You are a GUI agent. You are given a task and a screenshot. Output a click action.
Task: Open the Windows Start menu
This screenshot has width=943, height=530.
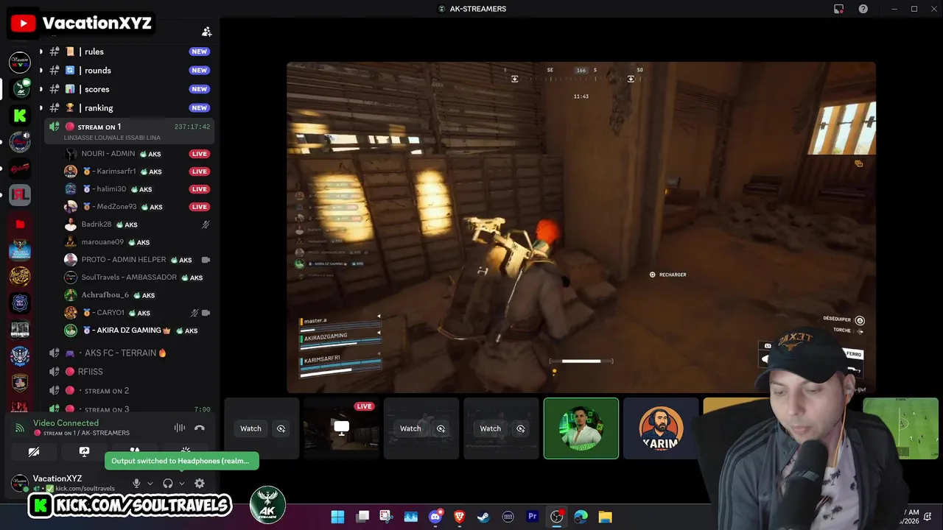[x=337, y=517]
